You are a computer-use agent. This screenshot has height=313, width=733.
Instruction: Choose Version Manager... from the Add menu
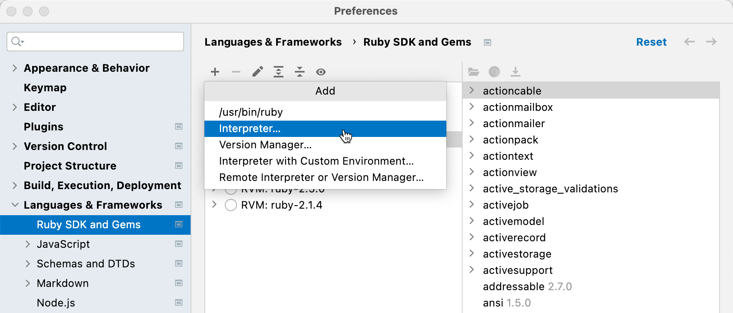pyautogui.click(x=265, y=145)
